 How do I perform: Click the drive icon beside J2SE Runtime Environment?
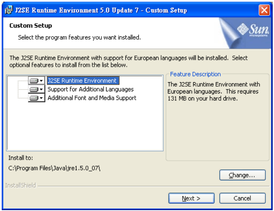click(34, 81)
